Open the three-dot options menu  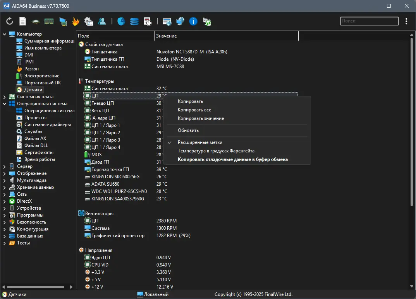pyautogui.click(x=406, y=21)
